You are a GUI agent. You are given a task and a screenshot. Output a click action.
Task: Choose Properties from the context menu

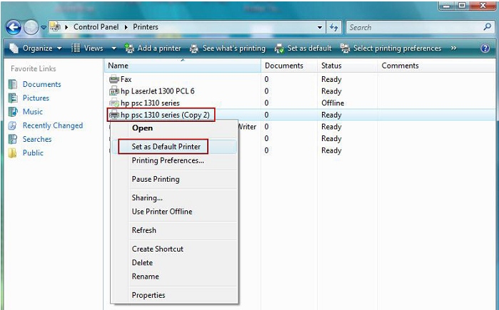[x=148, y=295]
